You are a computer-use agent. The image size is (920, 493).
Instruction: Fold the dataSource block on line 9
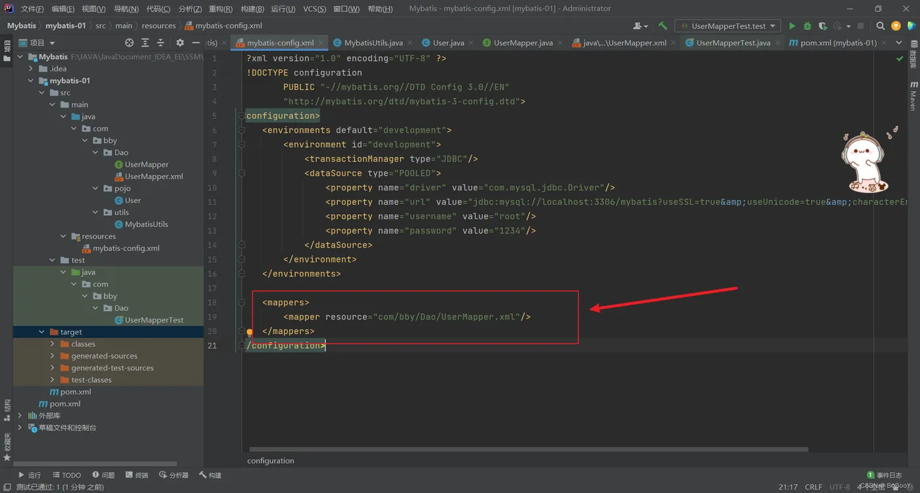[x=242, y=173]
